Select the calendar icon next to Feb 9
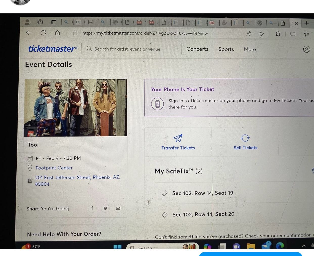The height and width of the screenshot is (256, 314). click(30, 158)
